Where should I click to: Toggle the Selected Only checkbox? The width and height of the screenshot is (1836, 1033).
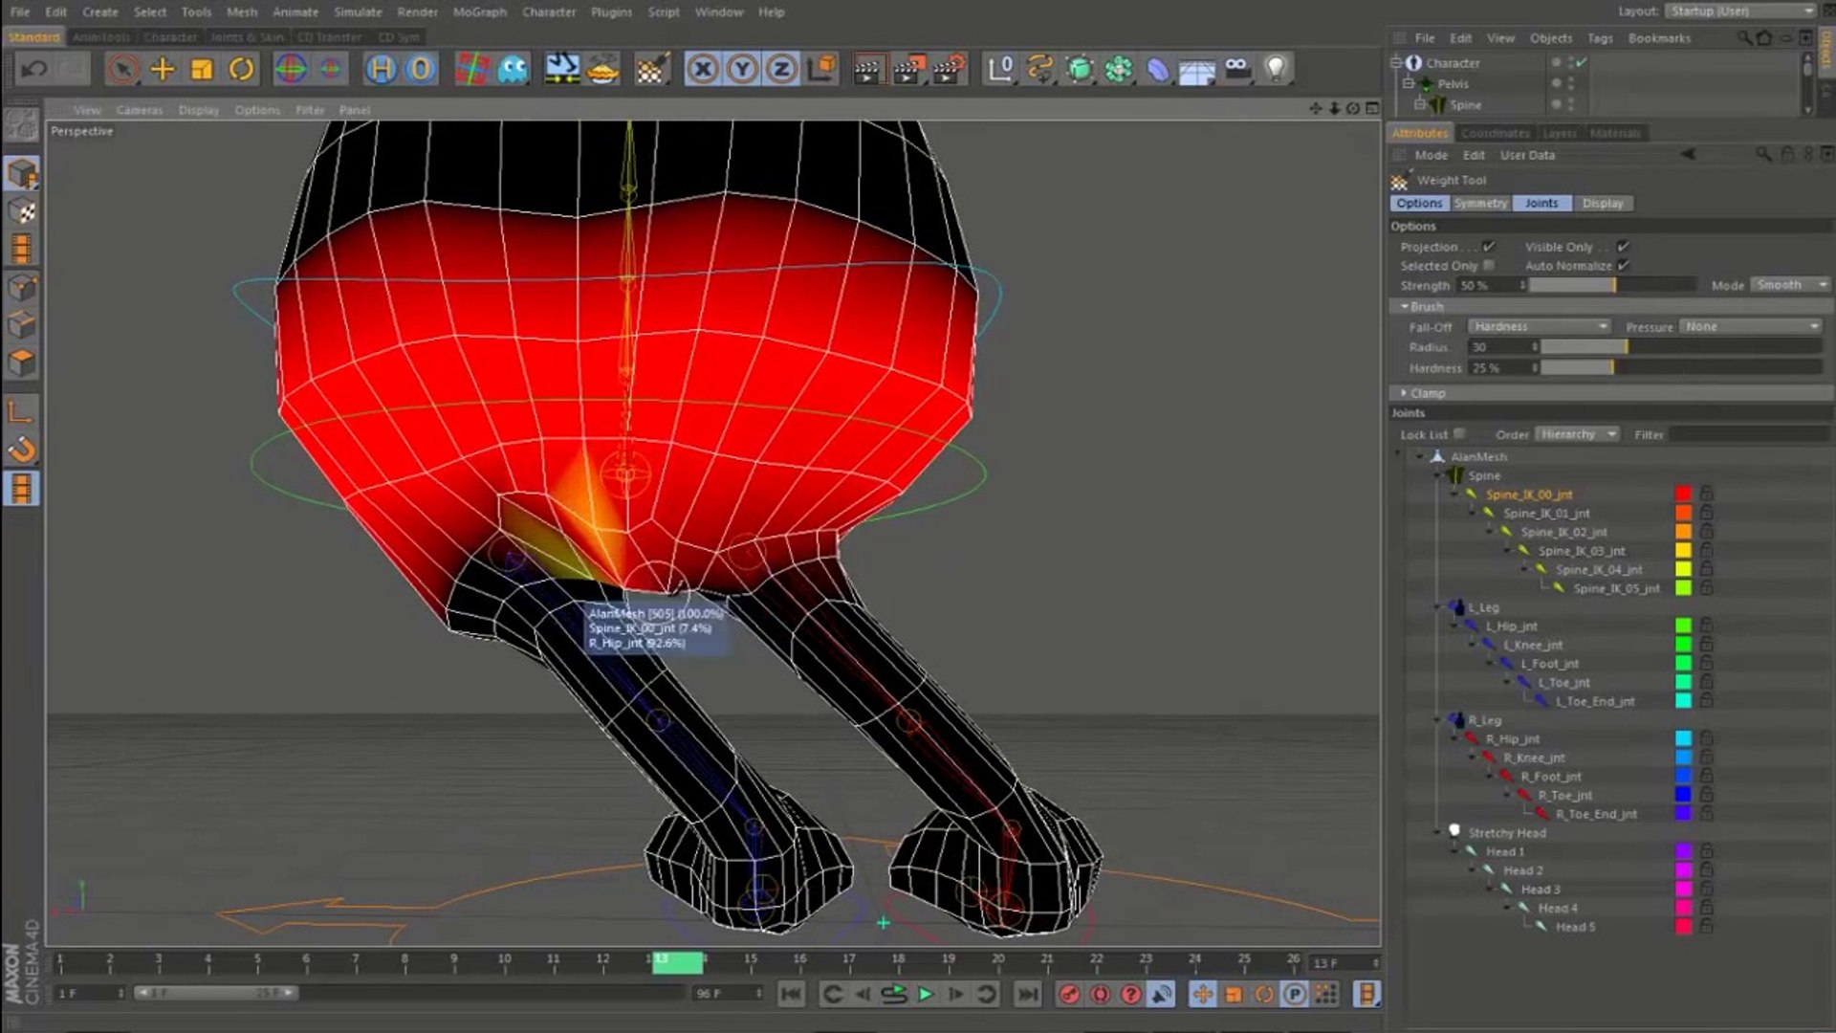tap(1489, 266)
